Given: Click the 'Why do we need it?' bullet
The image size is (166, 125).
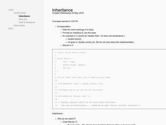Looking at the screenshot, I should point(66,119).
